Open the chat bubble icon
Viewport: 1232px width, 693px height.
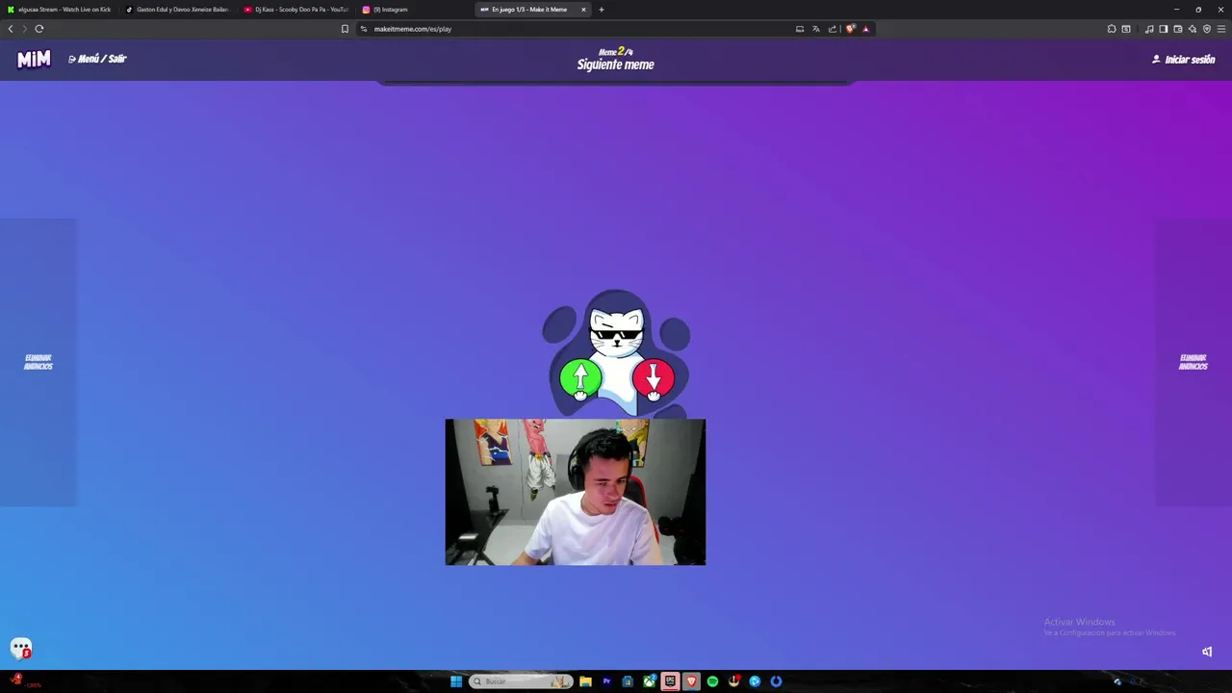coord(21,649)
